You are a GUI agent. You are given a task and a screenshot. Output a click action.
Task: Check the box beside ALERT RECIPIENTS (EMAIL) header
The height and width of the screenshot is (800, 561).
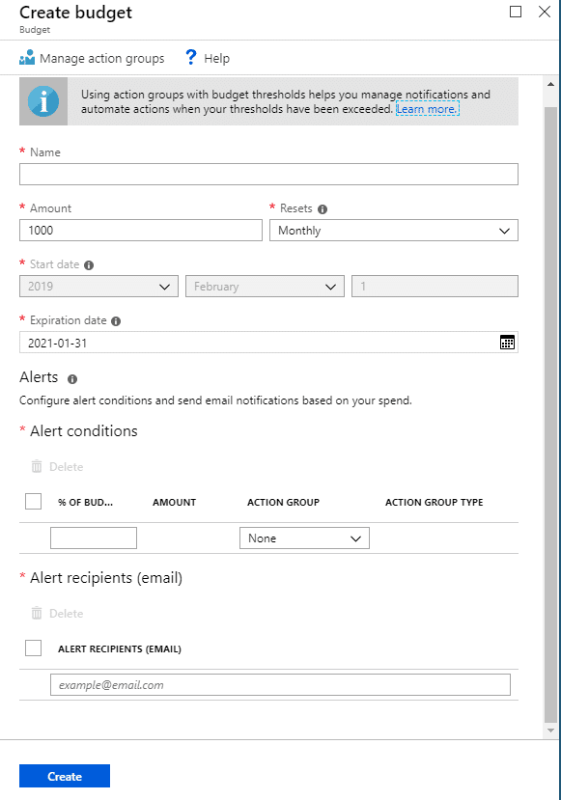33,648
